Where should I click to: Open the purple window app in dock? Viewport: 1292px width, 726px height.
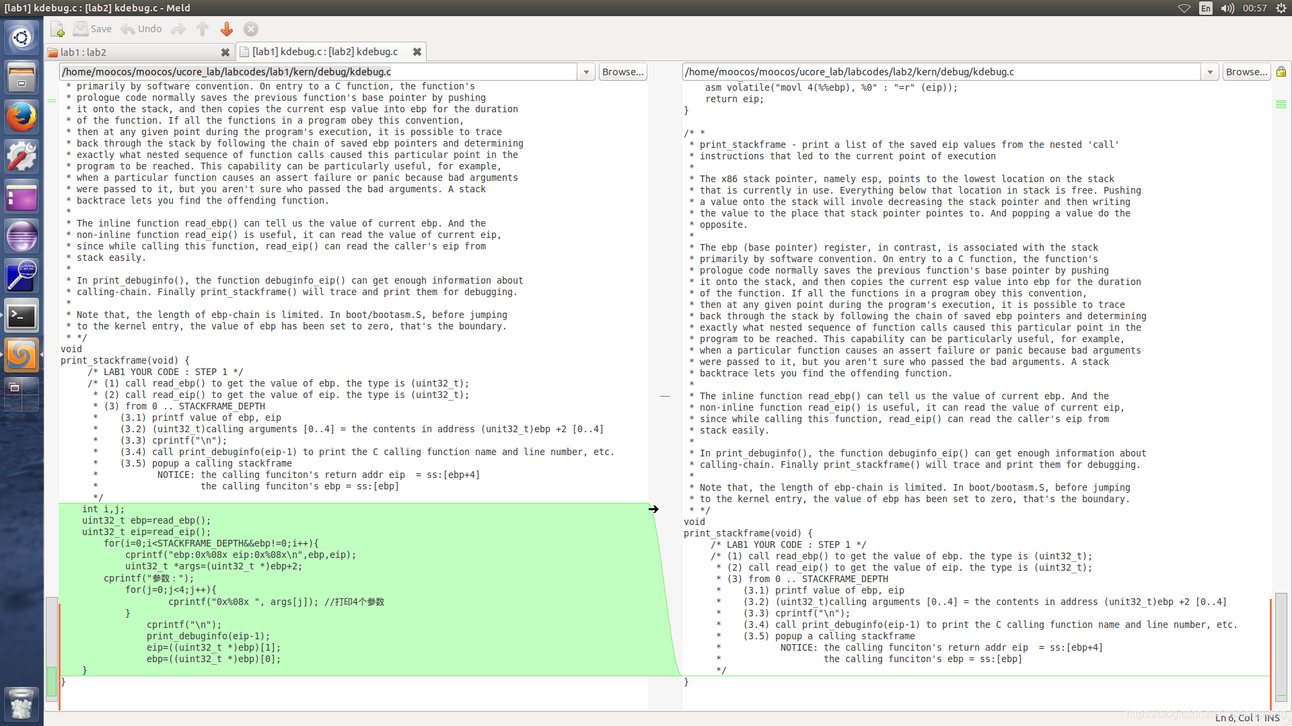coord(22,197)
